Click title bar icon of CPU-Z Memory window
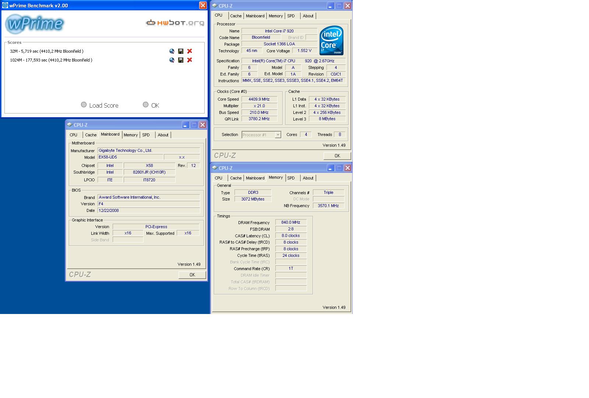 [215, 168]
